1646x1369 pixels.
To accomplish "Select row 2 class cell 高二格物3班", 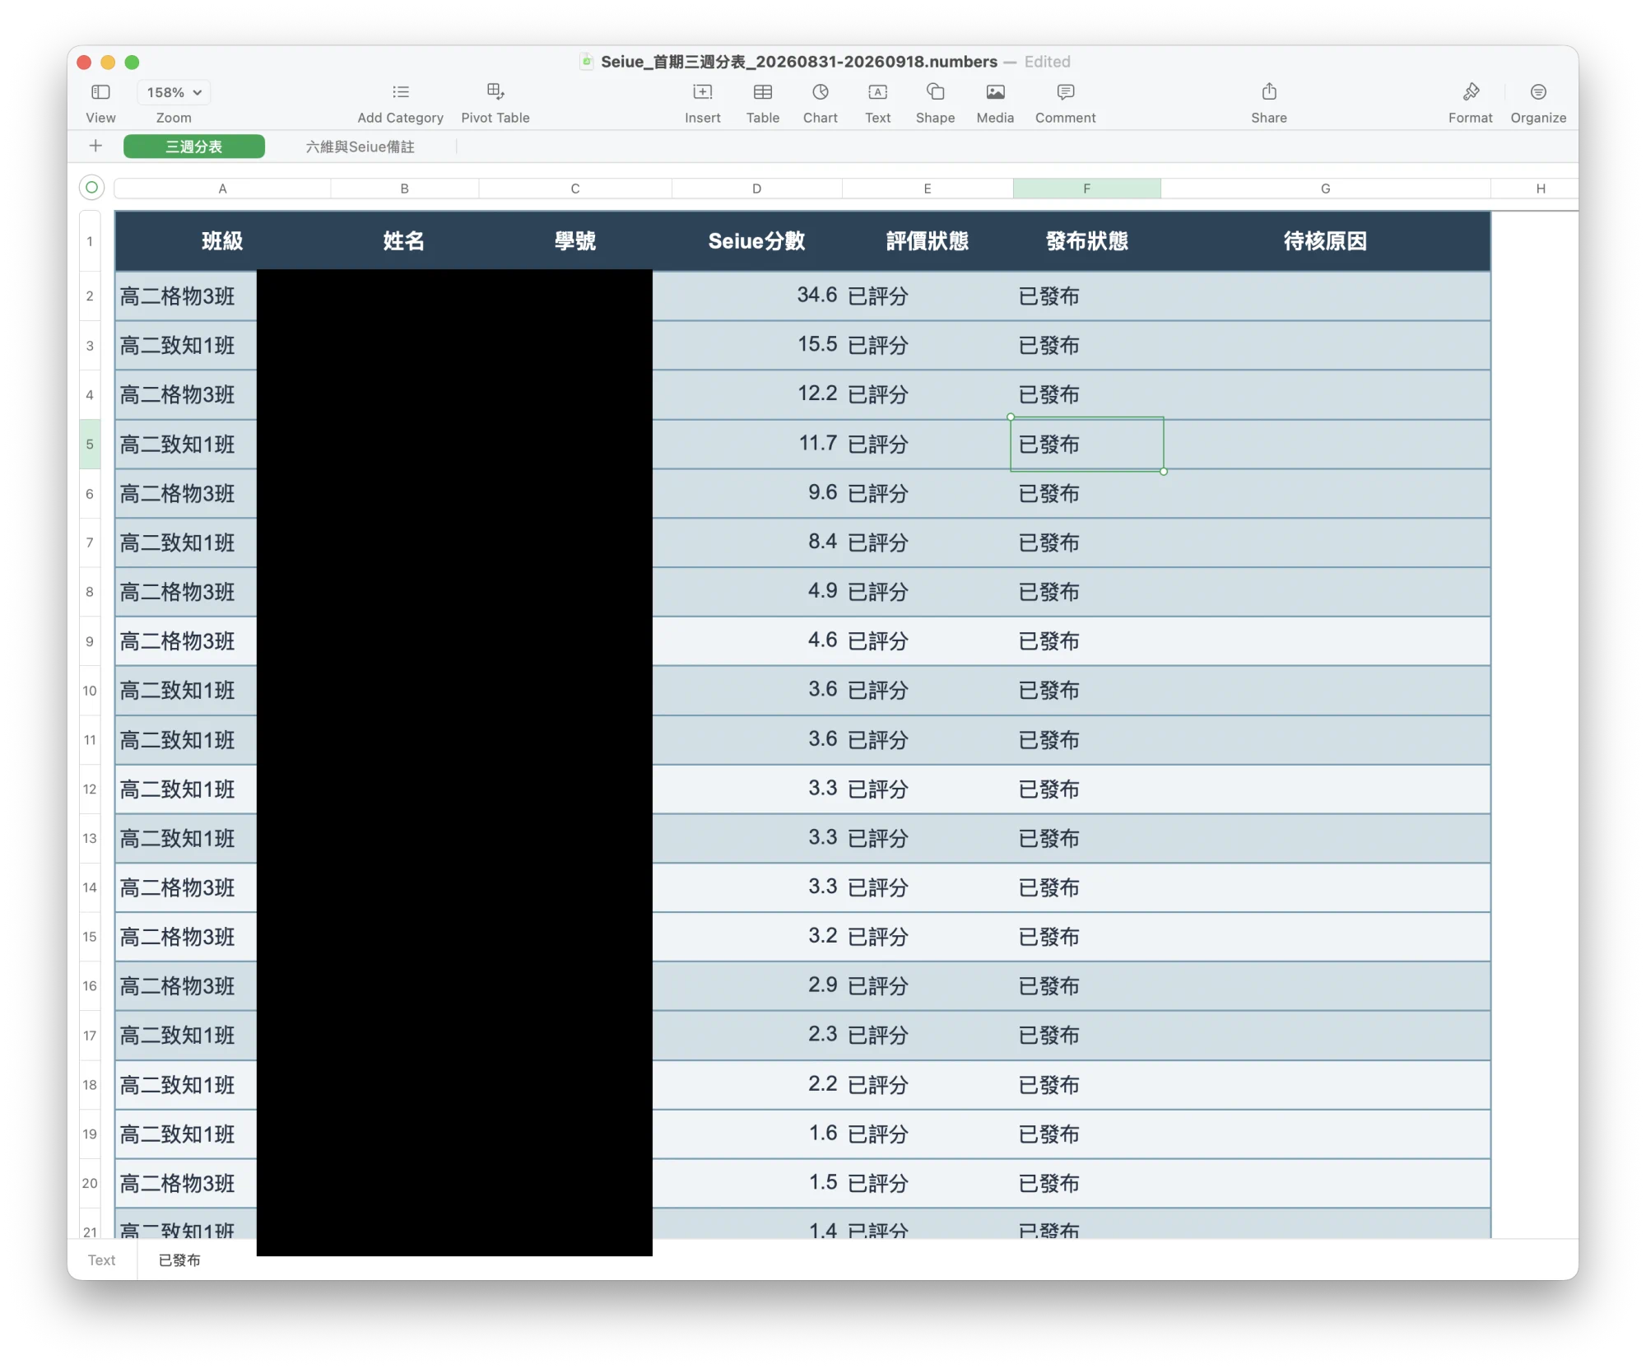I will click(186, 296).
